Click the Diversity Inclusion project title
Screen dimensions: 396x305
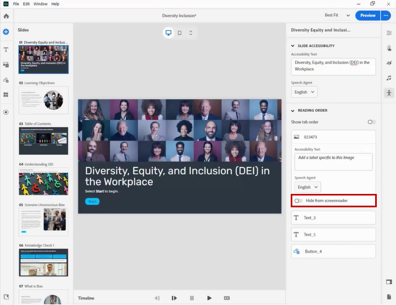(x=179, y=15)
